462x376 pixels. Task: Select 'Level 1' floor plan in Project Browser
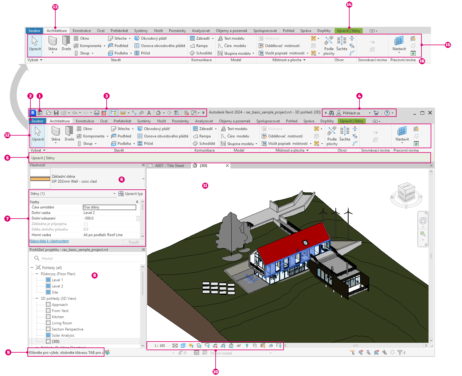coord(57,280)
